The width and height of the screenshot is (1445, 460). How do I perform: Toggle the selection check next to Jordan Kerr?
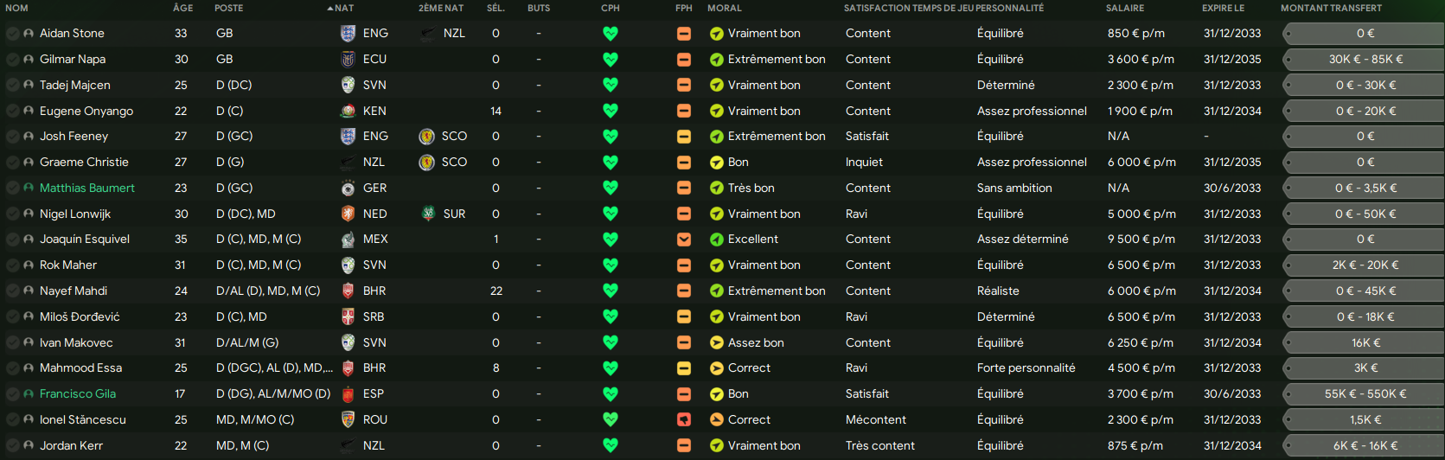pyautogui.click(x=12, y=446)
